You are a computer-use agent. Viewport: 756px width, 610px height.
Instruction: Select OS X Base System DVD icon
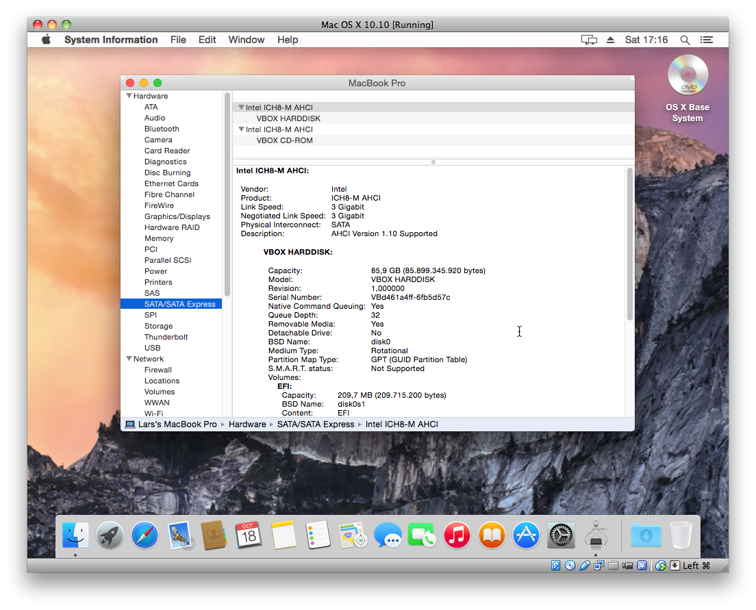pyautogui.click(x=688, y=76)
